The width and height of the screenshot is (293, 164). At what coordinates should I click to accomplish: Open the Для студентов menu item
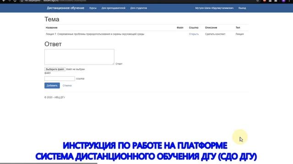(x=139, y=8)
